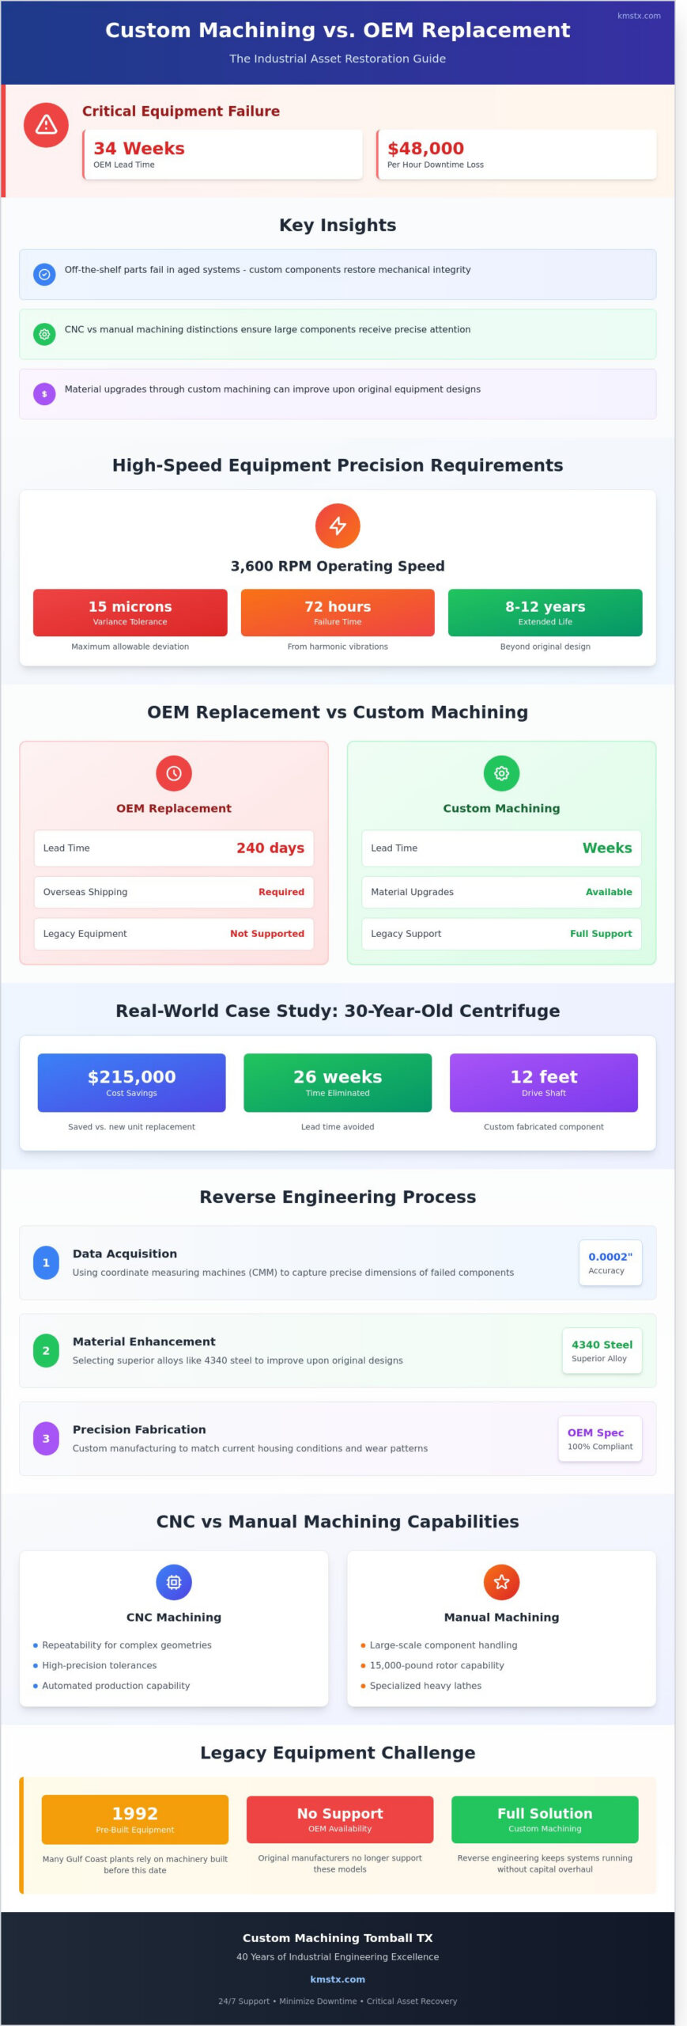Image resolution: width=687 pixels, height=2026 pixels.
Task: Click the Full Solution green tile
Action: point(545,1819)
